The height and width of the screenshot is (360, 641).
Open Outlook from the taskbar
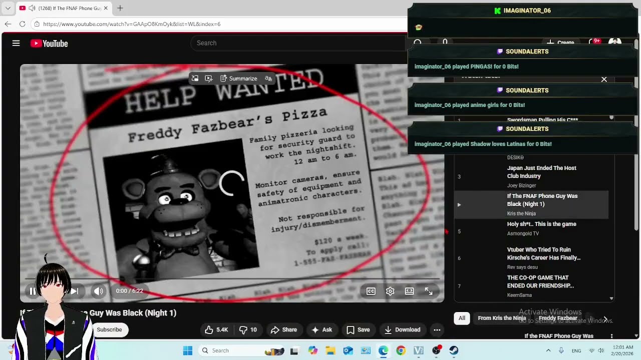348,350
